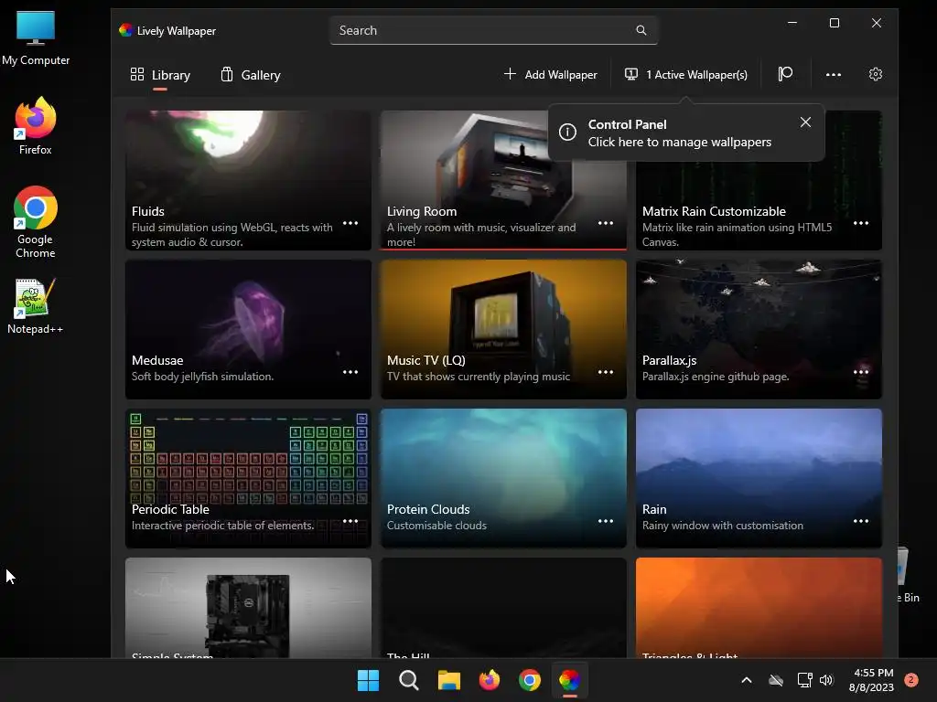Switch to the Gallery tab

pos(251,75)
